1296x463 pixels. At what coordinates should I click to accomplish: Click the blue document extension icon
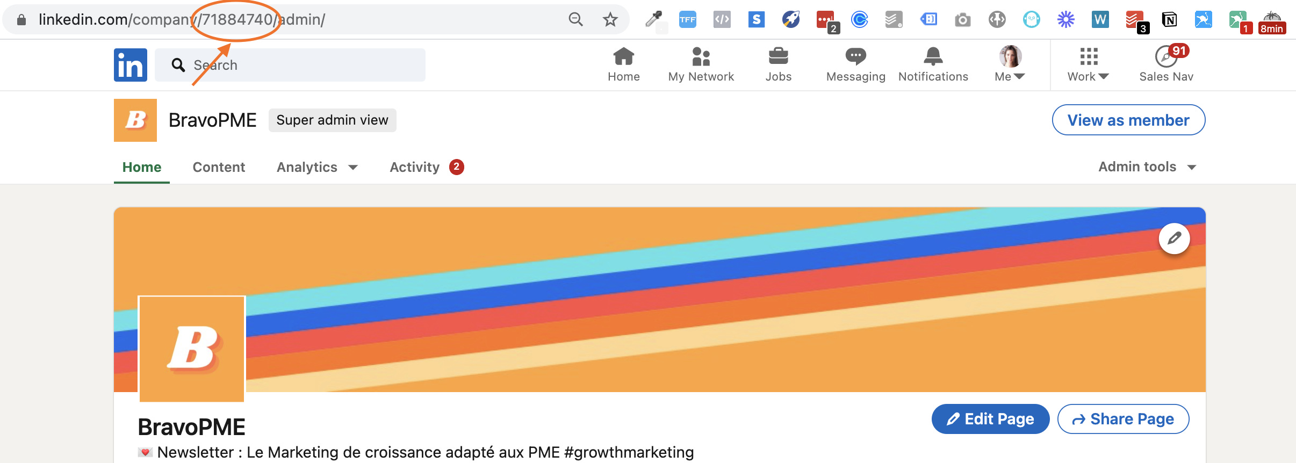coord(928,20)
